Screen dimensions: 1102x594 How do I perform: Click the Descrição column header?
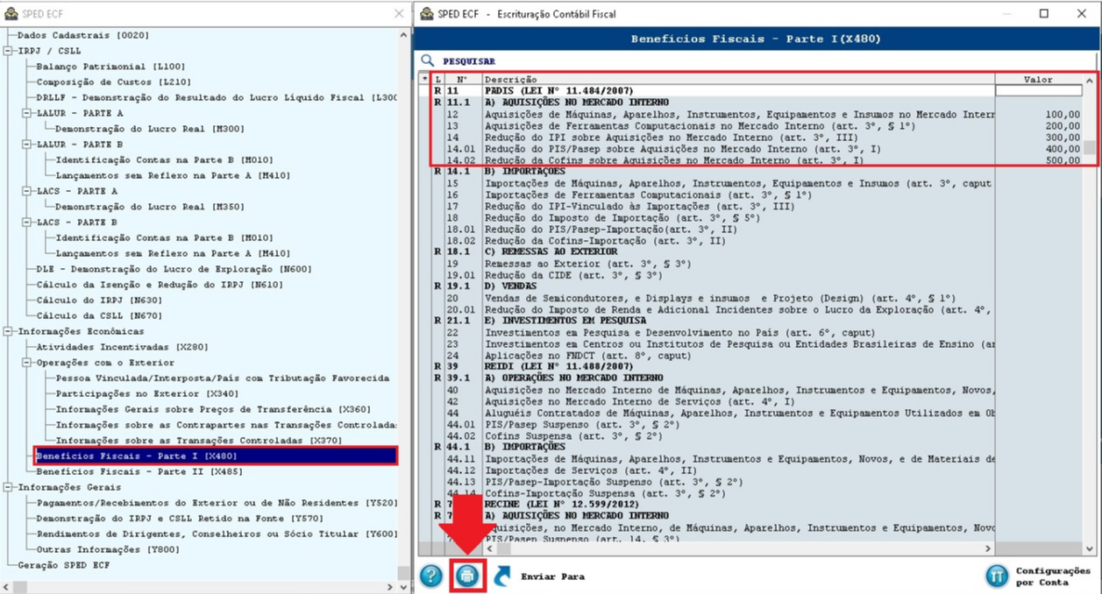coord(738,80)
